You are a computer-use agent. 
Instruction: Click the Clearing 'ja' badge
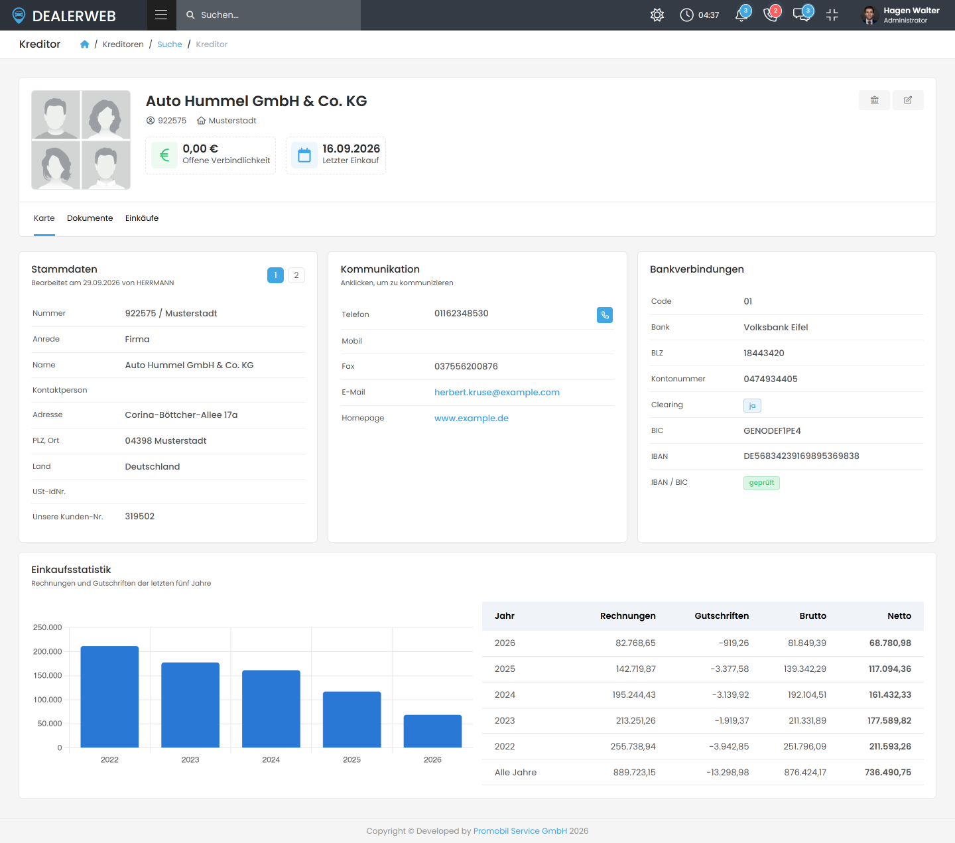point(752,405)
